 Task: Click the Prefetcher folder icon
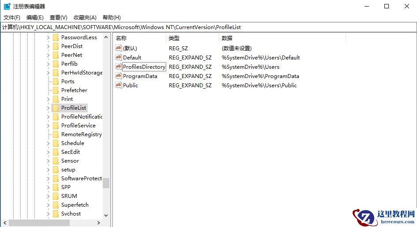(56, 90)
